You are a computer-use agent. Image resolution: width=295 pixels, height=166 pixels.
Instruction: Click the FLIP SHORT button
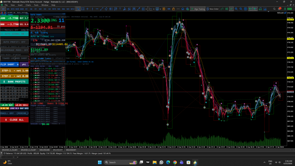(10, 64)
